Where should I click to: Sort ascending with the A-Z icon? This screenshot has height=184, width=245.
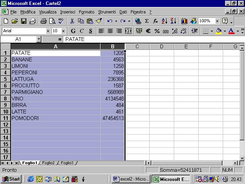tap(165, 21)
